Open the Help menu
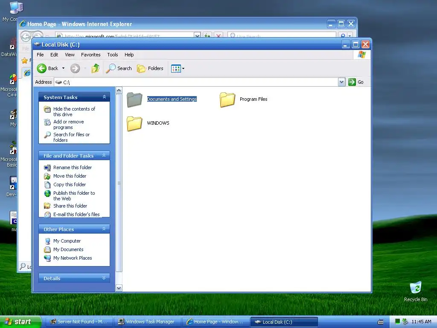The width and height of the screenshot is (437, 328). pos(129,55)
